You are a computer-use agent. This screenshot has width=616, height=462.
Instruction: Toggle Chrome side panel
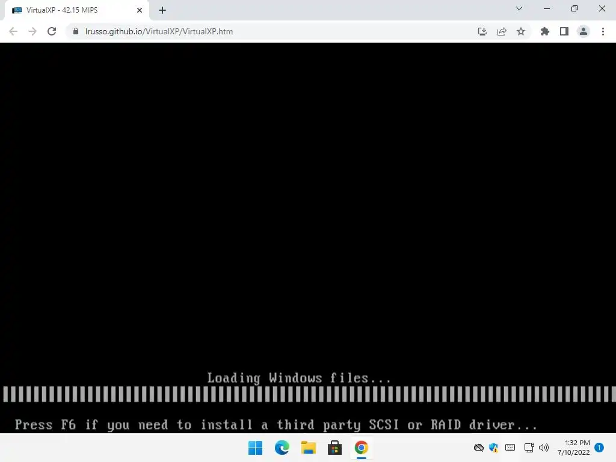564,31
